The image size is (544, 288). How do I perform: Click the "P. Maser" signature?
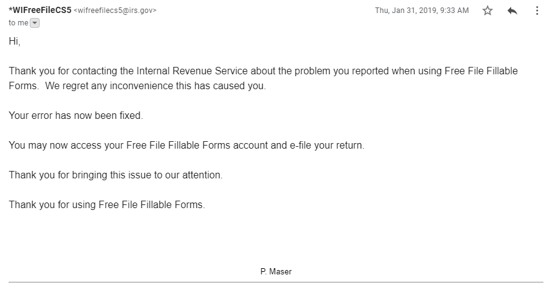click(276, 272)
